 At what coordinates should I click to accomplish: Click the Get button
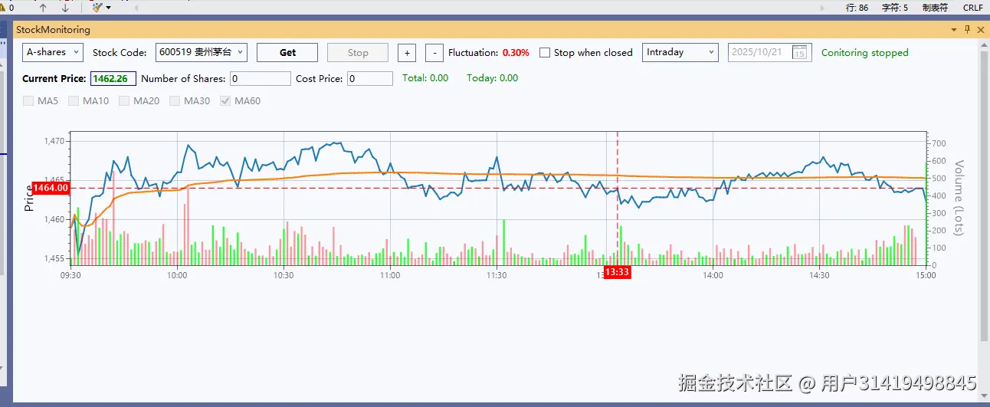pos(287,52)
